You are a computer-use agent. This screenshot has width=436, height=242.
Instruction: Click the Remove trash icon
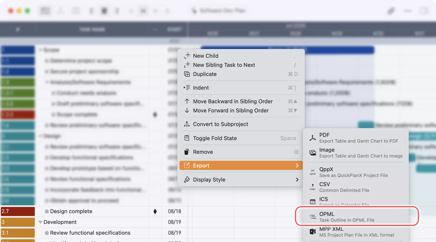pos(187,152)
